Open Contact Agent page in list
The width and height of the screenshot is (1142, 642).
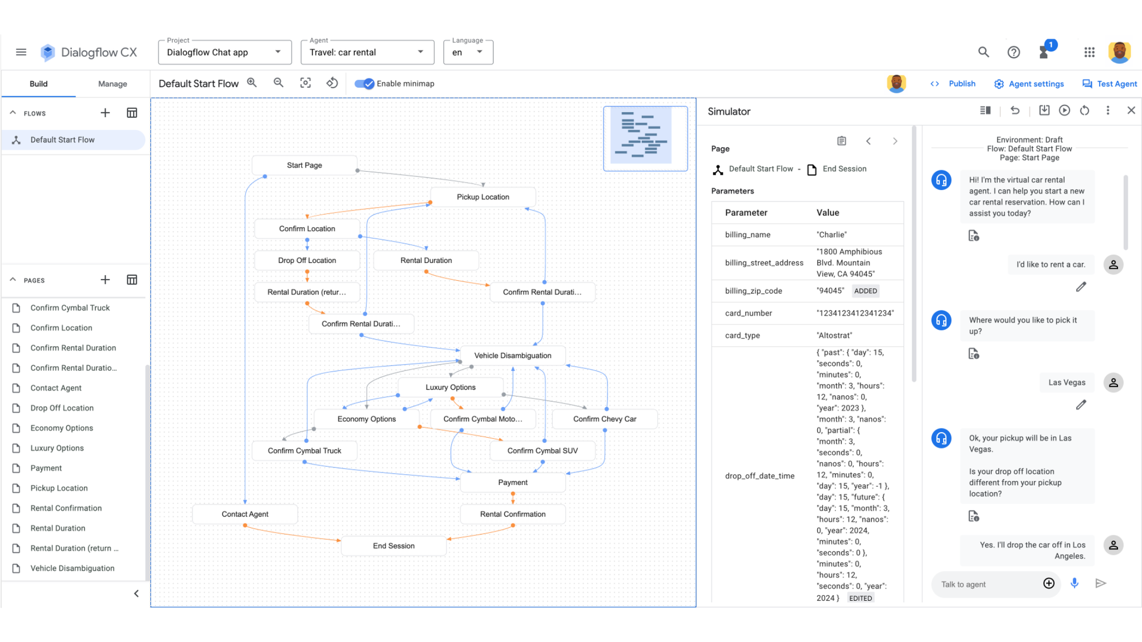tap(56, 388)
